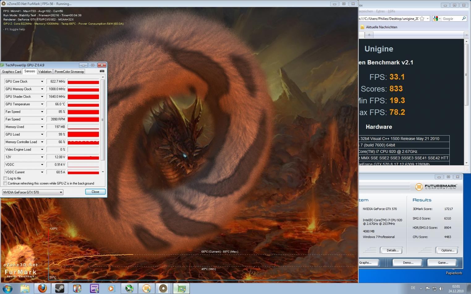The width and height of the screenshot is (471, 294).
Task: Open the GPU Shader Clock sensor dropdown
Action: pos(42,97)
